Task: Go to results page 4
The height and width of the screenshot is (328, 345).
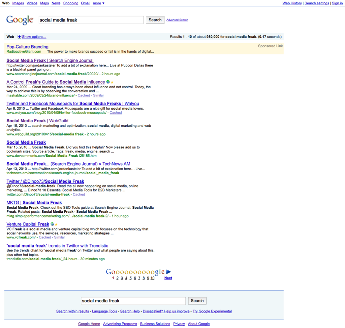Action: pyautogui.click(x=126, y=278)
